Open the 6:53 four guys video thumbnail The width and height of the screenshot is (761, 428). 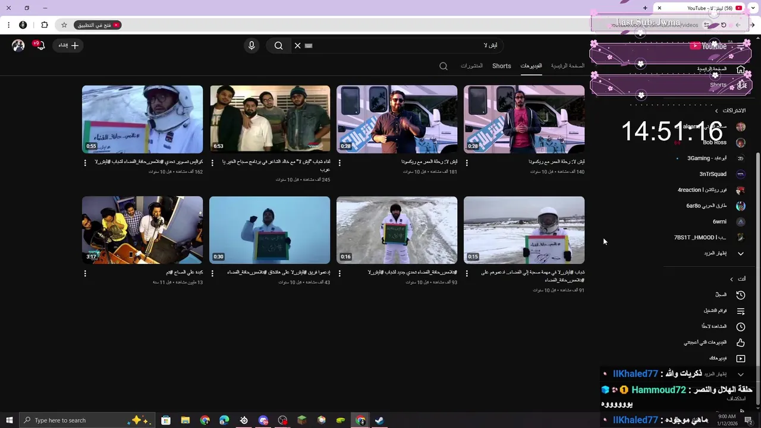point(269,119)
